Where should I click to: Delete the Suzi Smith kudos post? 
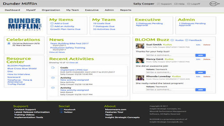pyautogui.click(x=207, y=45)
